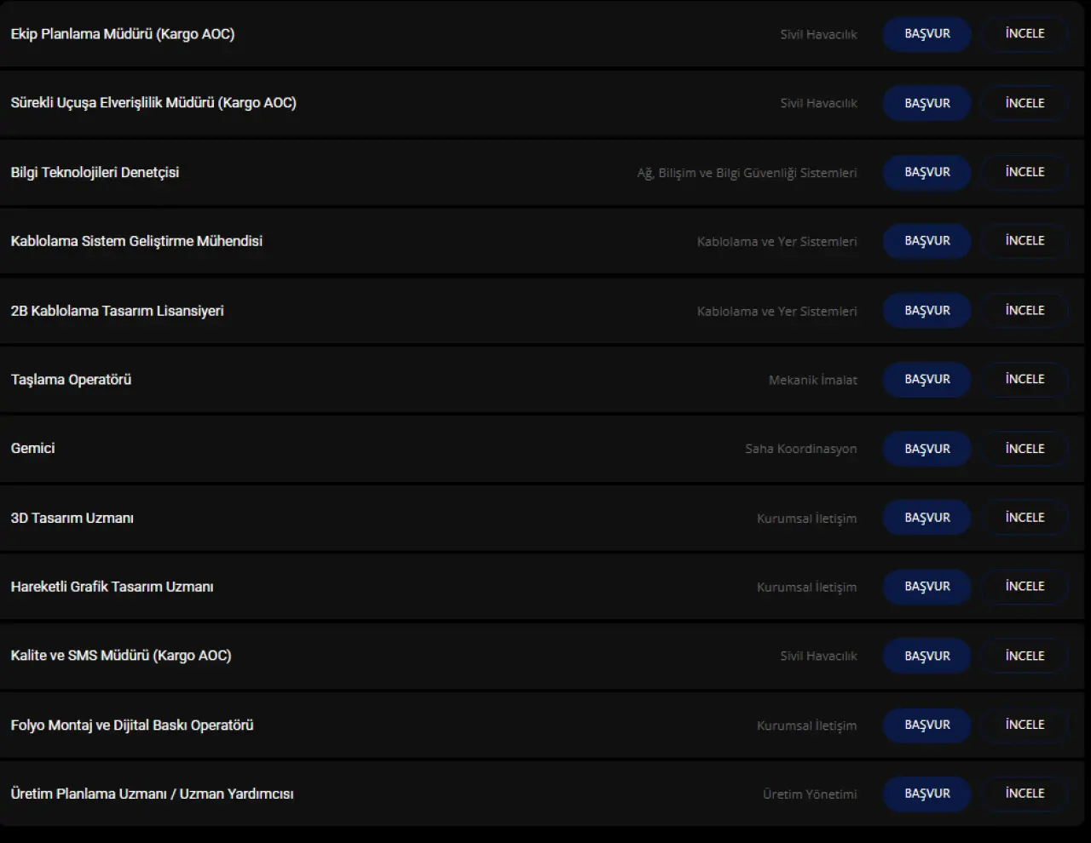Open 2B Kablolama Tasarım Lisansiyeri job title
Screen dimensions: 1091x843
pyautogui.click(x=117, y=311)
